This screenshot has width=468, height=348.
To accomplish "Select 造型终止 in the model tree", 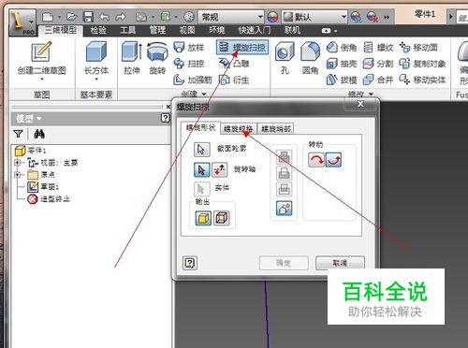I will (x=49, y=199).
